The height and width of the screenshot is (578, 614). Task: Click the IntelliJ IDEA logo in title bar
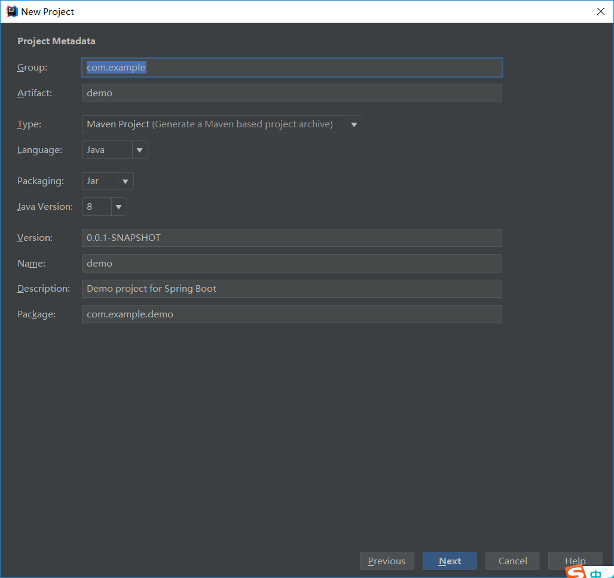click(x=12, y=11)
